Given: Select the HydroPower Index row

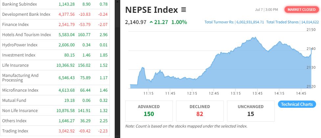Looking at the screenshot, I should point(20,45).
